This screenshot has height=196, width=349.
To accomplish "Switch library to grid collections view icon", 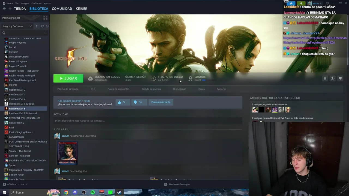I will click(x=45, y=18).
